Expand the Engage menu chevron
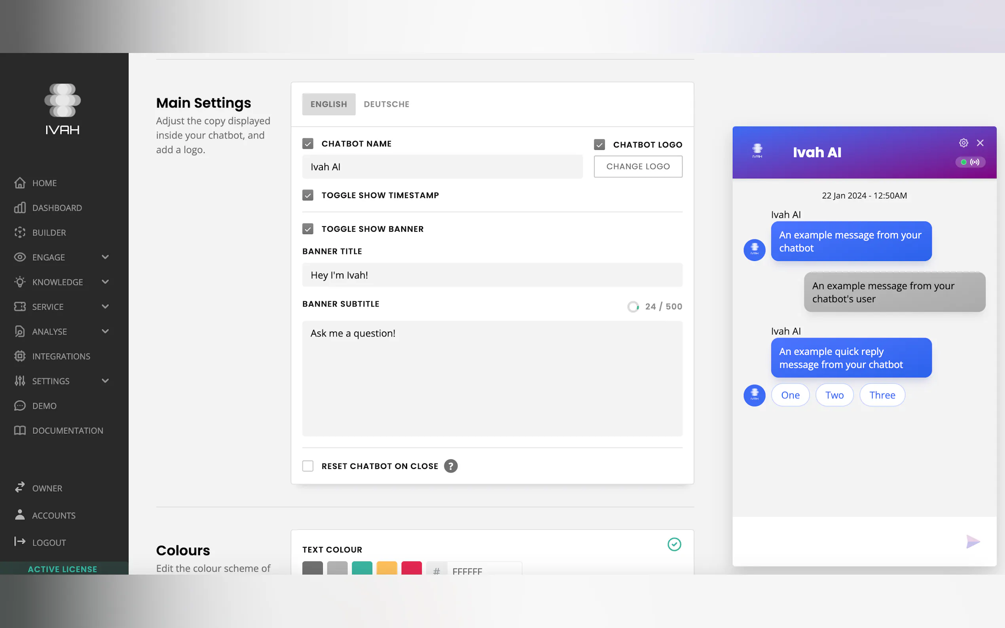 105,257
